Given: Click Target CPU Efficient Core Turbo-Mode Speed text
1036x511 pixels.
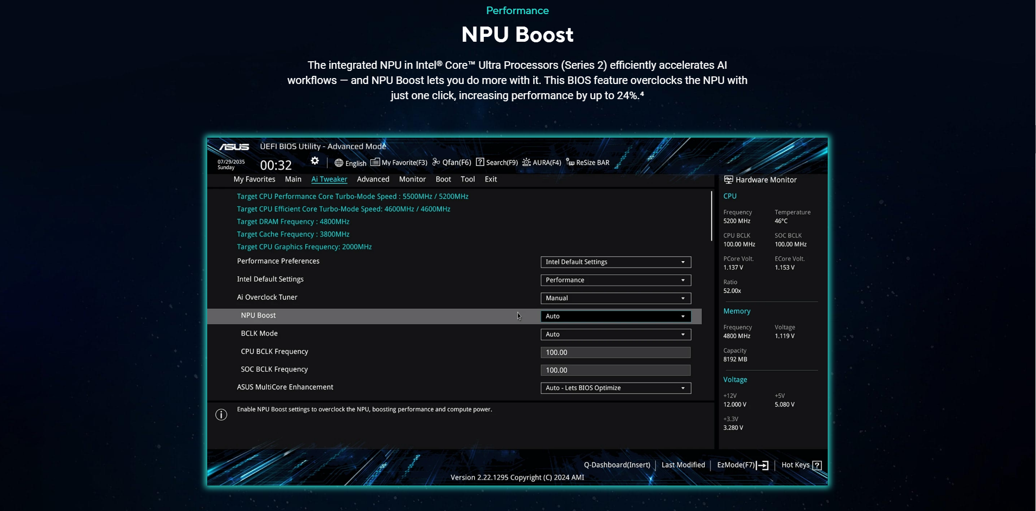Looking at the screenshot, I should tap(343, 209).
